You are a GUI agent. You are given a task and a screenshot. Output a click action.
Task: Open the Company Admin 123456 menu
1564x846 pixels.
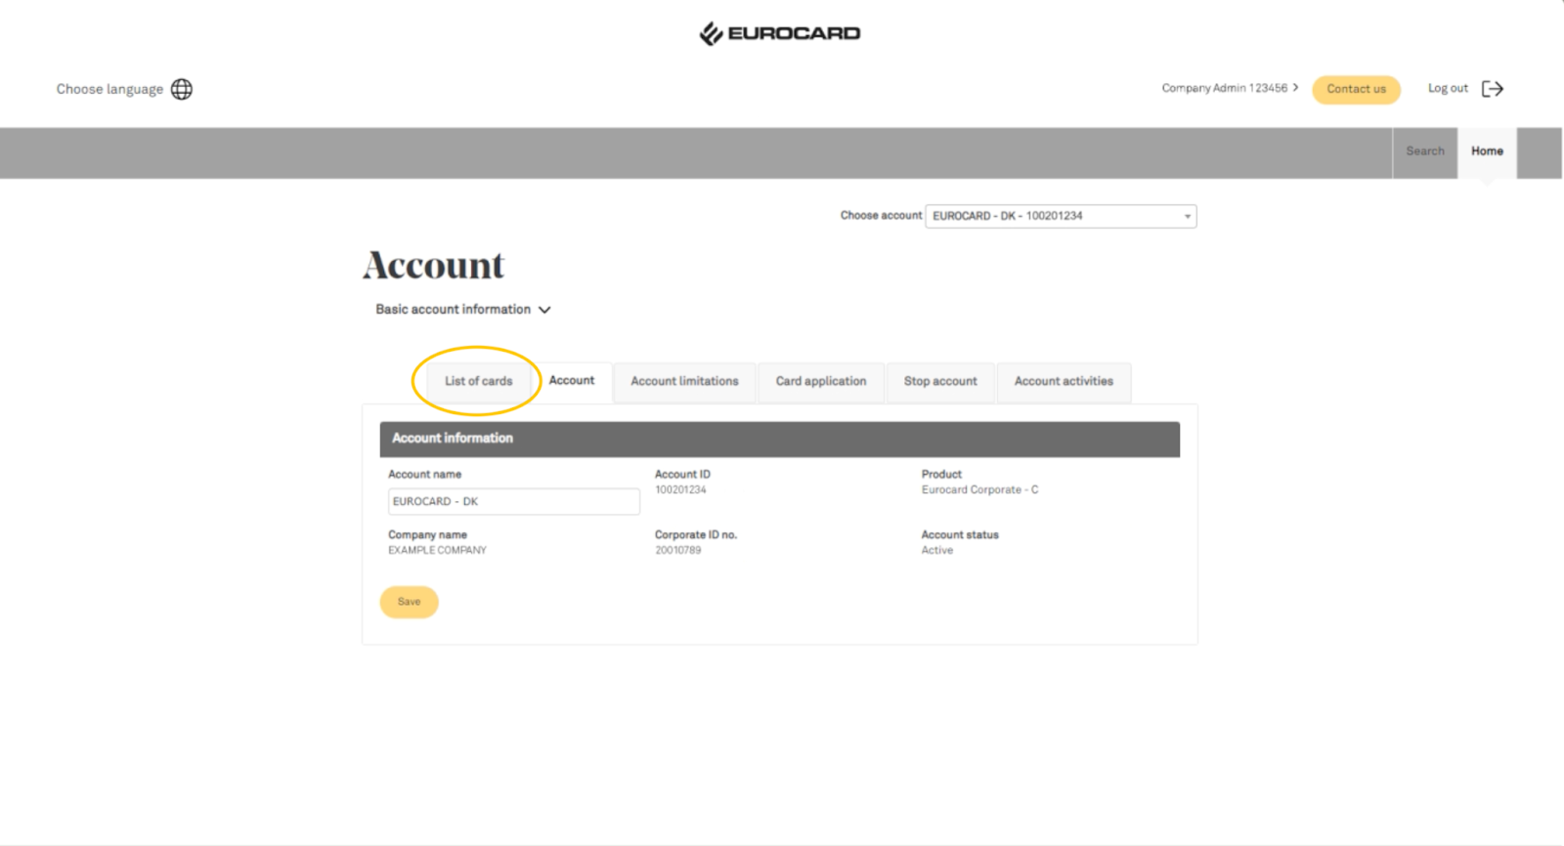pos(1229,88)
